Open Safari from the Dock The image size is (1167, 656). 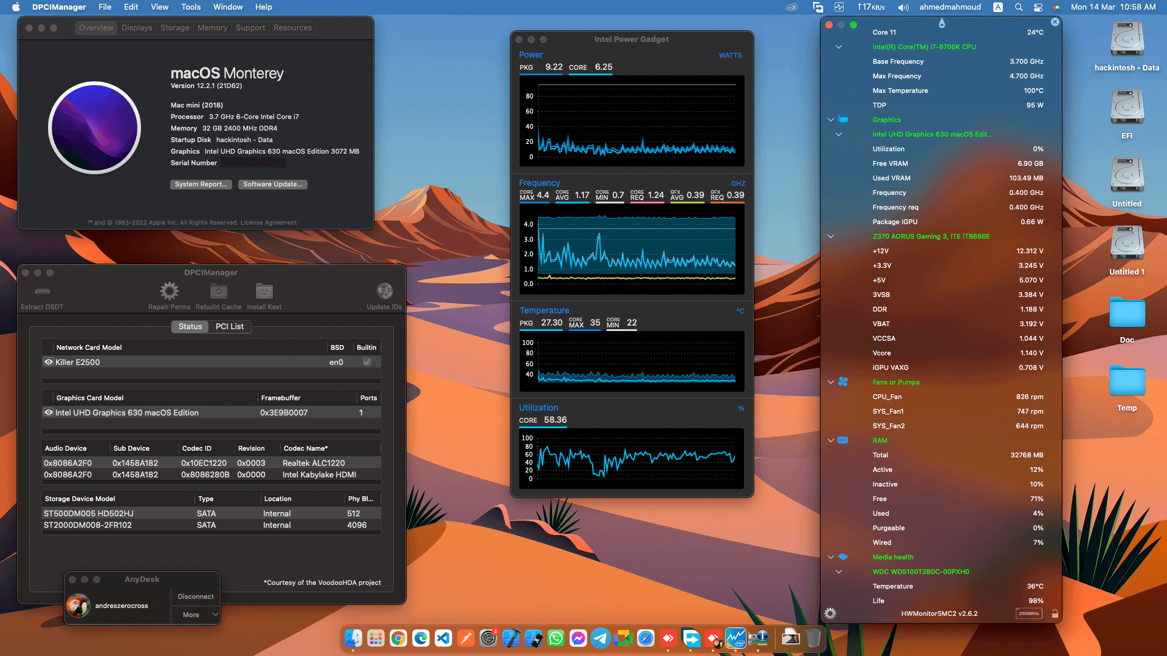coord(645,638)
